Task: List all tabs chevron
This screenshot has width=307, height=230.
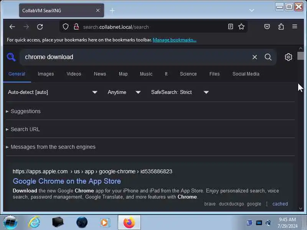Action: (x=252, y=10)
